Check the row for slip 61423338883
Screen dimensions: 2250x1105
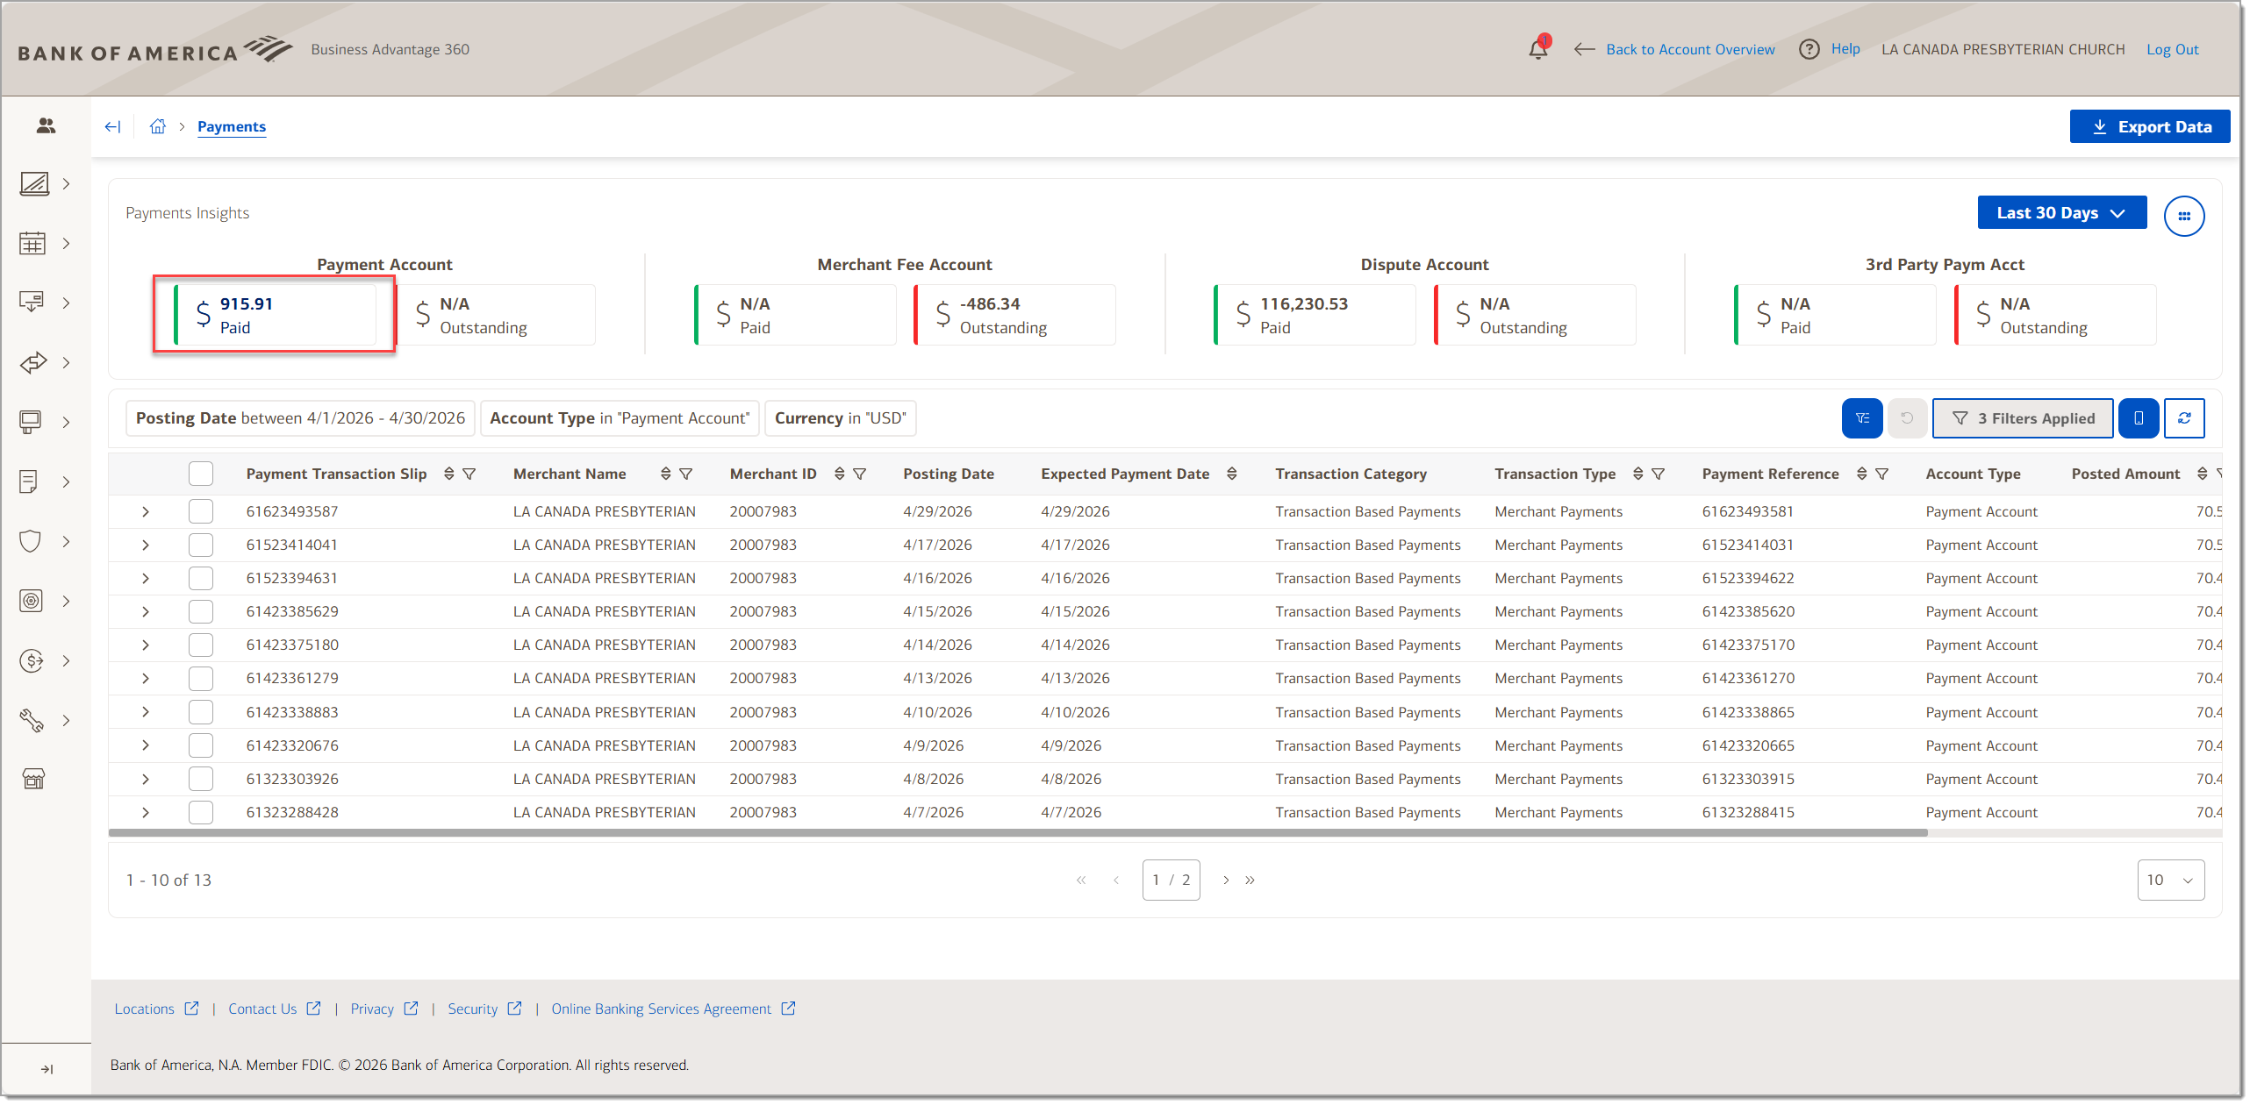tap(201, 712)
